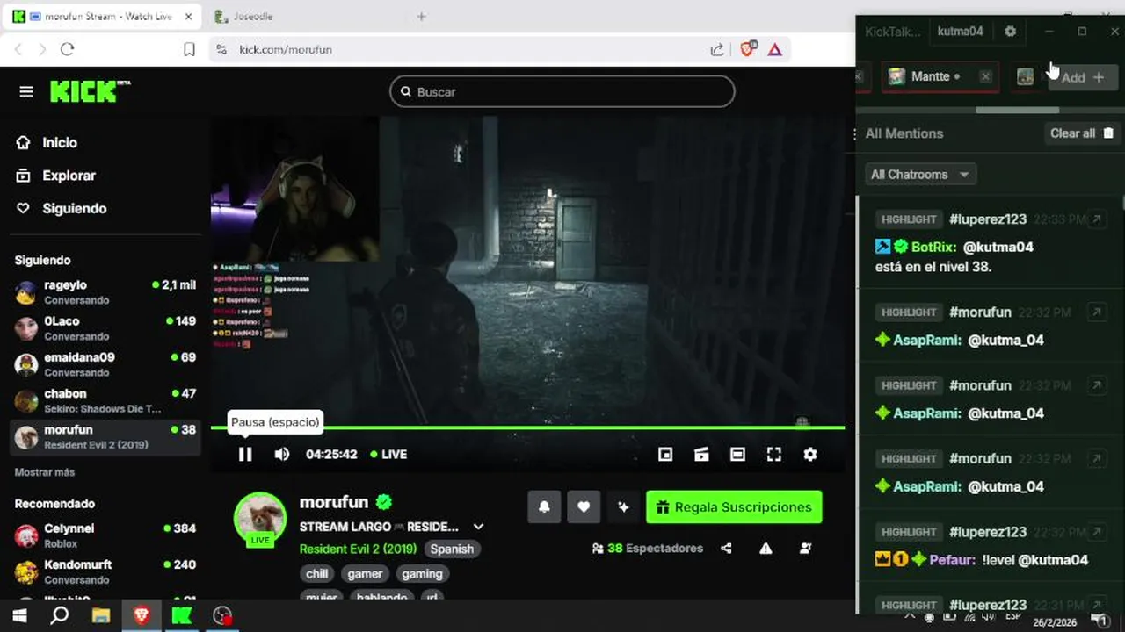Image resolution: width=1125 pixels, height=632 pixels.
Task: Share the morufun stream
Action: click(726, 549)
